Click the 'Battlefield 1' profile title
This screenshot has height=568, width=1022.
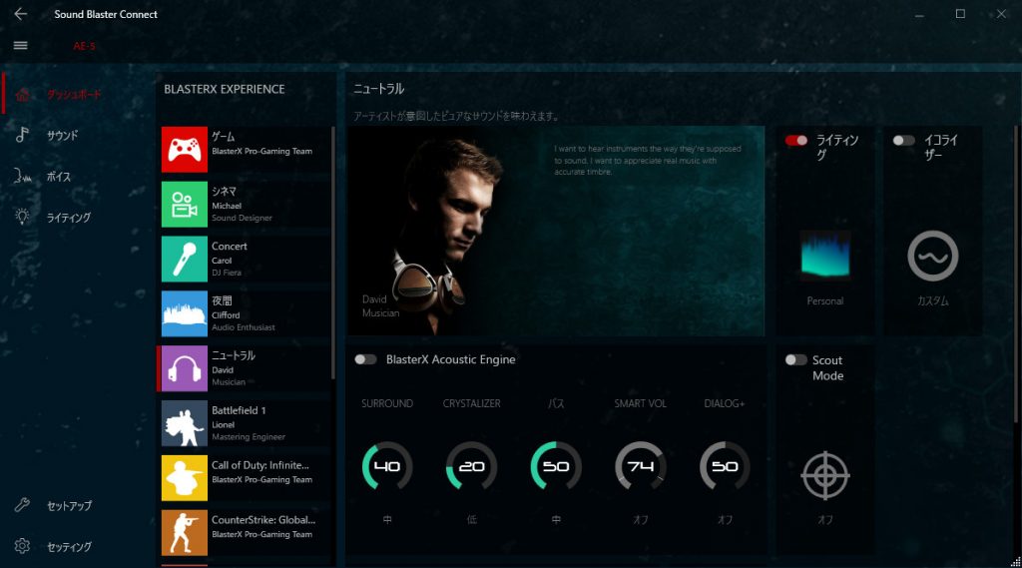click(239, 410)
